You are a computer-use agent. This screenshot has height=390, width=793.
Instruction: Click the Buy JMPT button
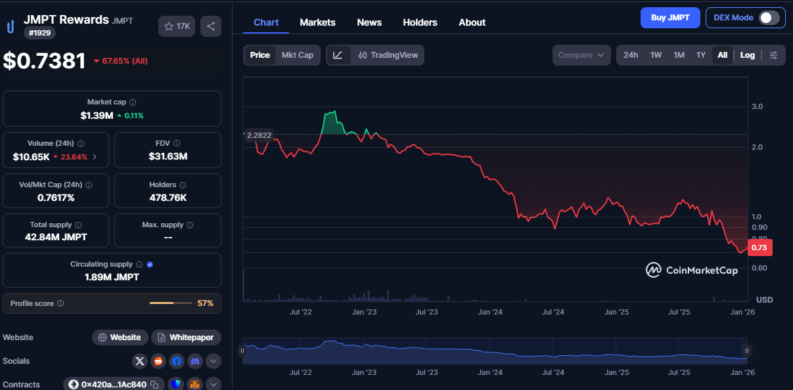(x=669, y=18)
